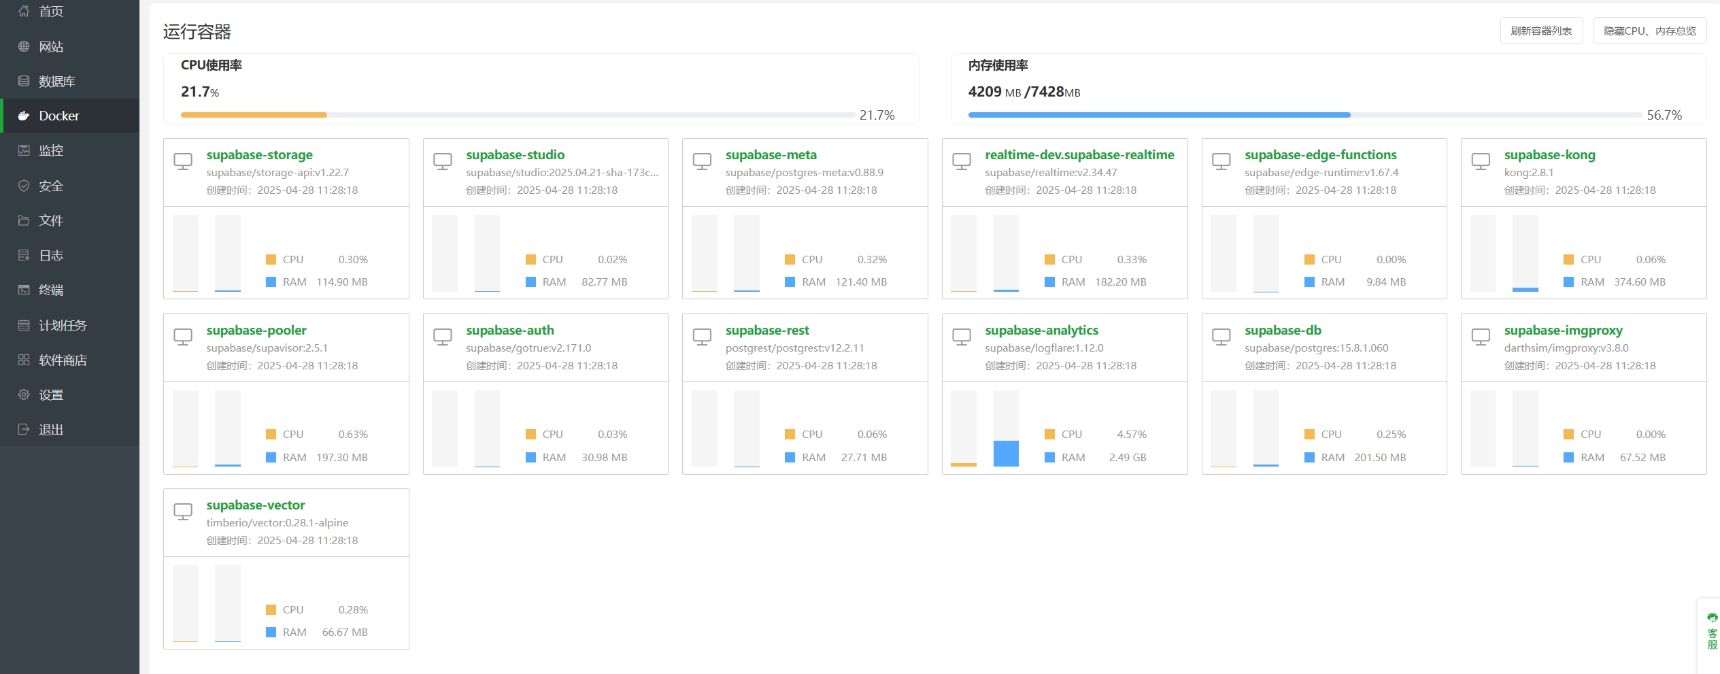Go to the 数据库 section
This screenshot has height=674, width=1720.
point(69,81)
